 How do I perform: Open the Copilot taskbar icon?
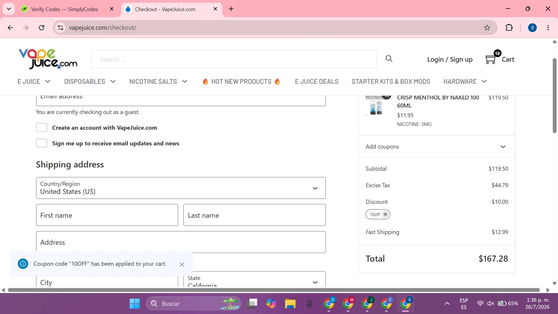[271, 304]
